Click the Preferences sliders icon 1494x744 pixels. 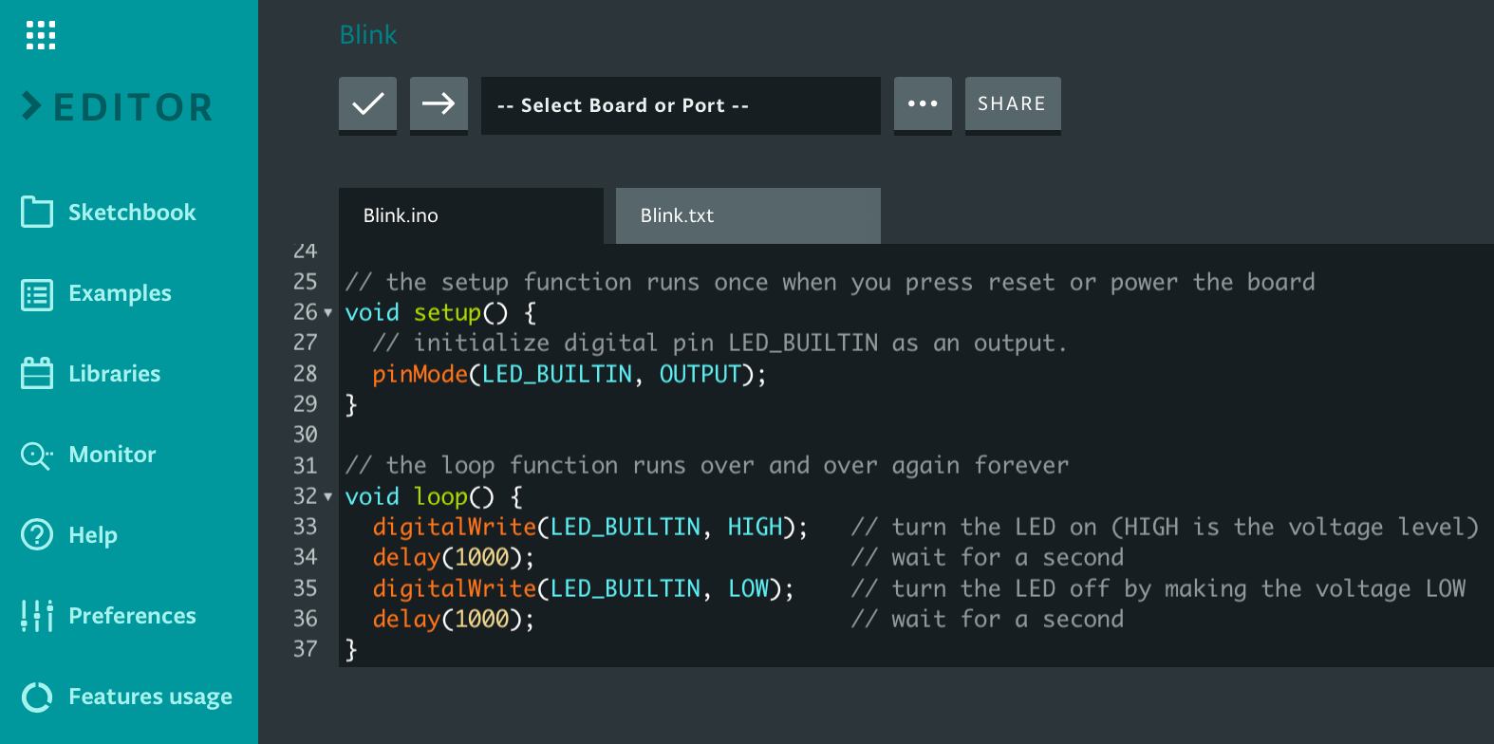pos(37,616)
